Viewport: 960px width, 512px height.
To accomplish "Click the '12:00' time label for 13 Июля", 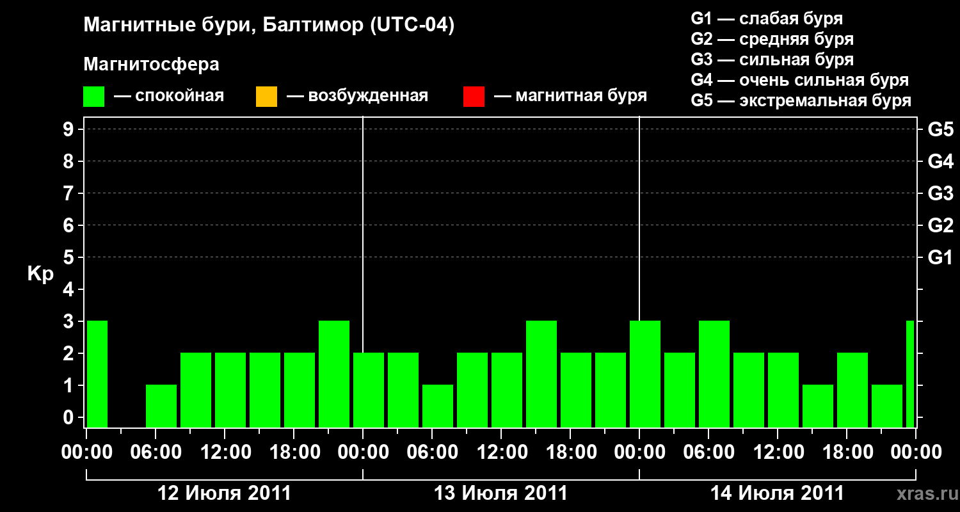I will click(502, 452).
